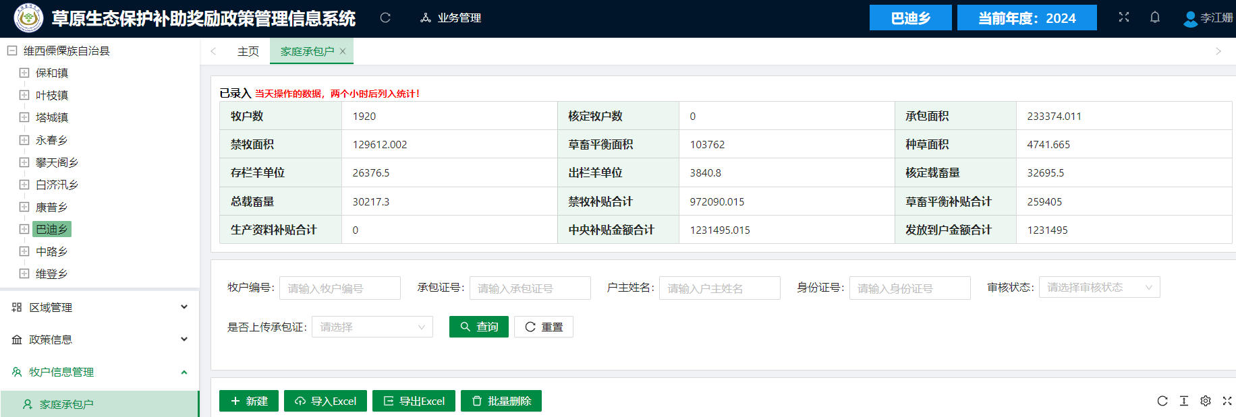
Task: Expand the 政策信息 sidebar menu
Action: pos(100,340)
